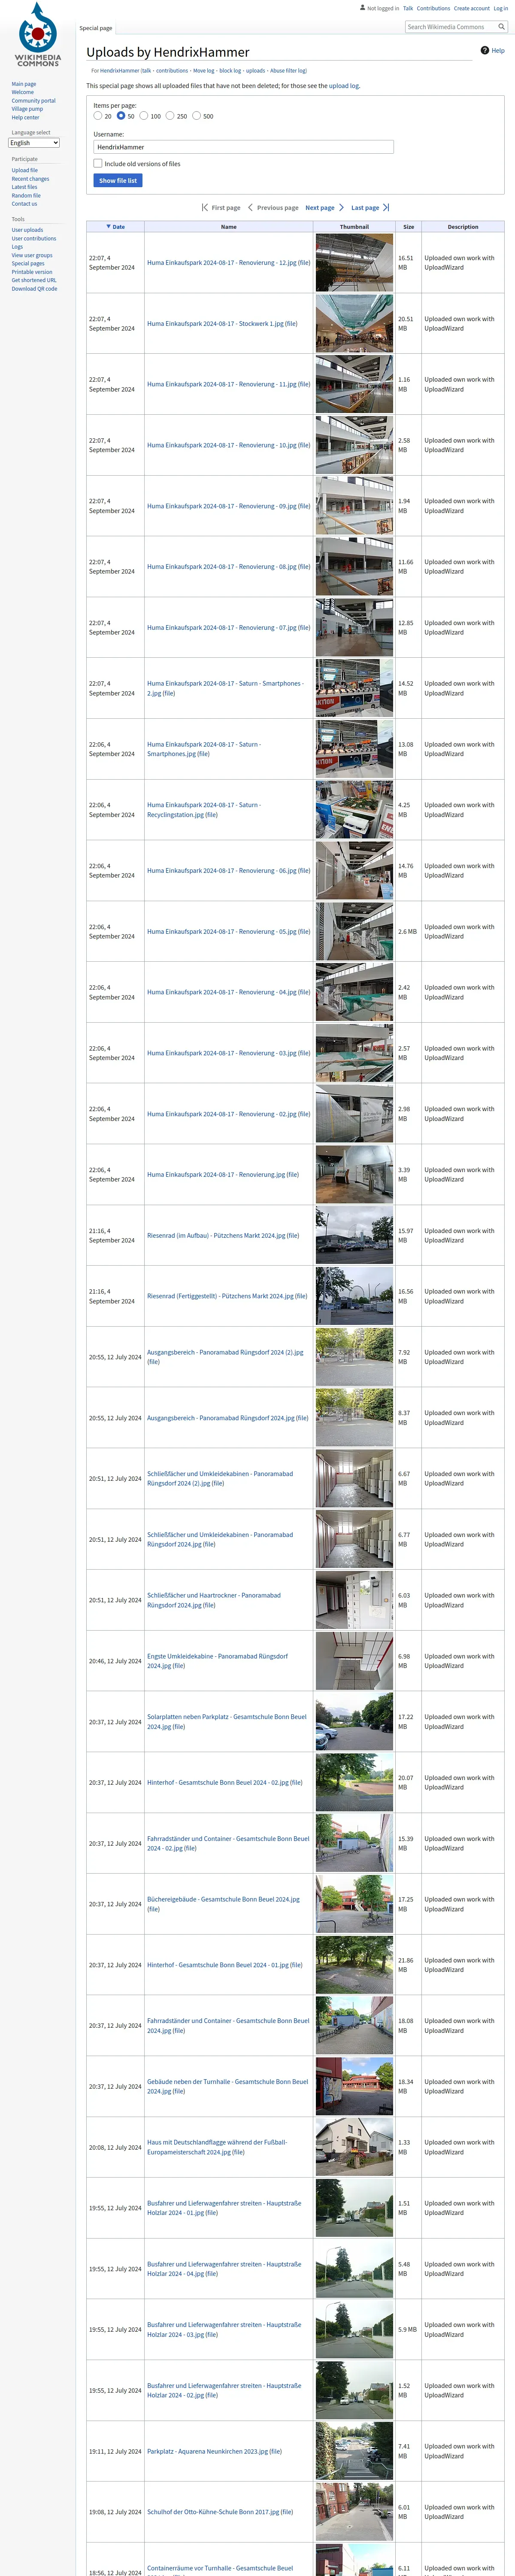Select 100 items per page
Screen dimensions: 515x2576
tap(144, 116)
